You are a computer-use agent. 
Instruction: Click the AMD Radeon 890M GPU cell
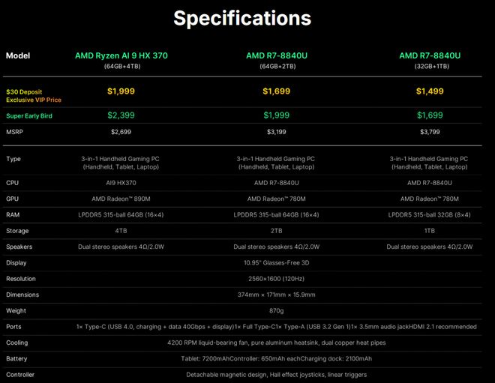point(121,199)
